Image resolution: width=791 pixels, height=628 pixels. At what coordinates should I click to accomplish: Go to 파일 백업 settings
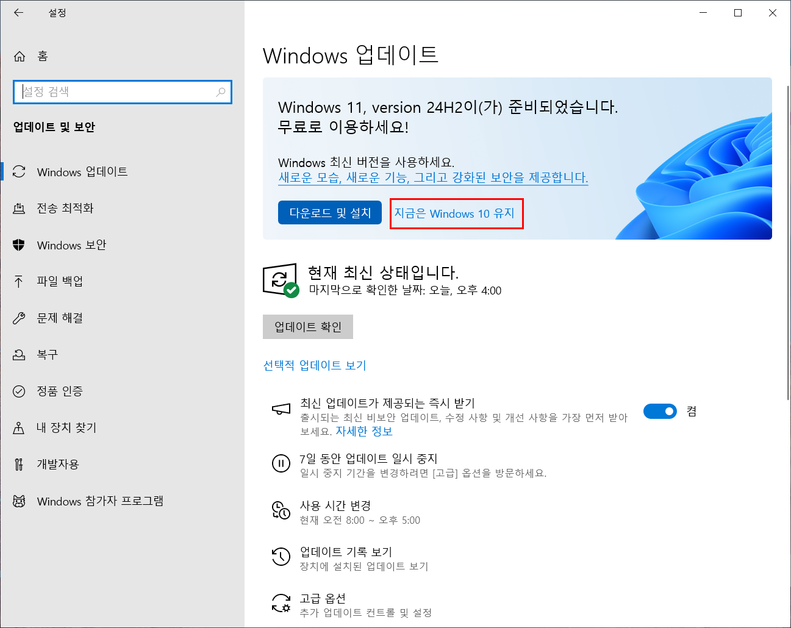click(x=122, y=281)
